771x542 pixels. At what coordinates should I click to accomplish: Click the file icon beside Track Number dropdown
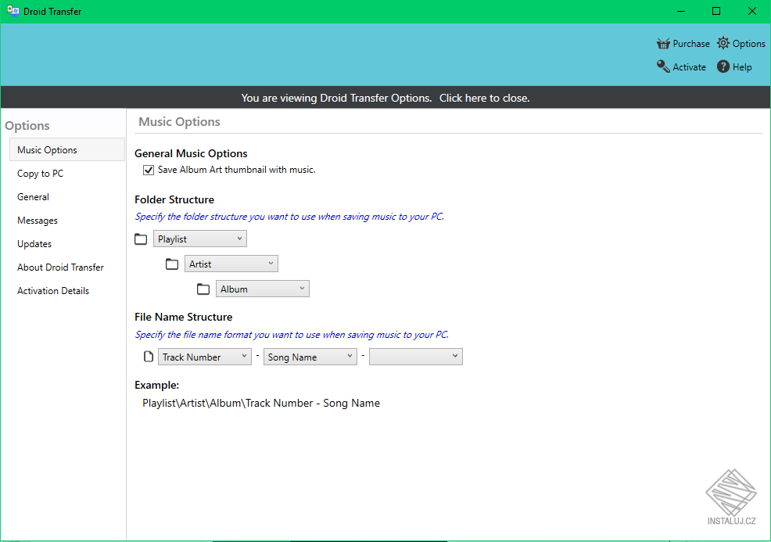[x=148, y=357]
